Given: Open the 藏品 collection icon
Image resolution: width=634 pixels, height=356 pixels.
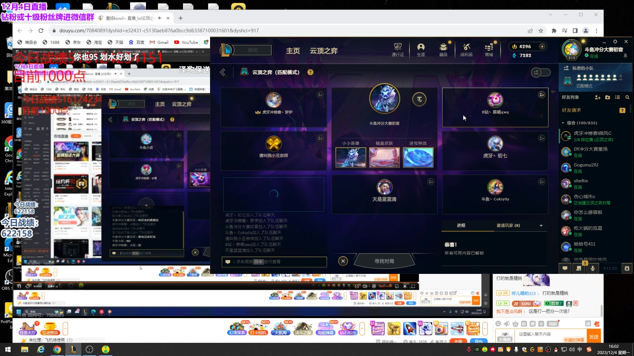Looking at the screenshot, I should (x=443, y=49).
